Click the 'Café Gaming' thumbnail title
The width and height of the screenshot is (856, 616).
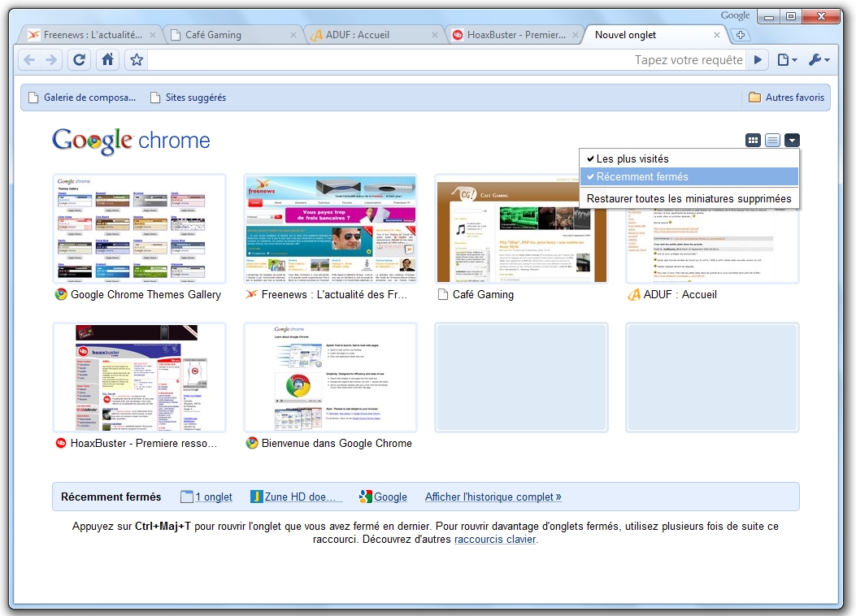(x=483, y=295)
